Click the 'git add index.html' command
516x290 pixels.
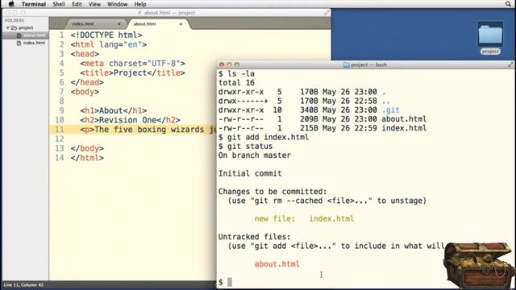click(x=268, y=137)
